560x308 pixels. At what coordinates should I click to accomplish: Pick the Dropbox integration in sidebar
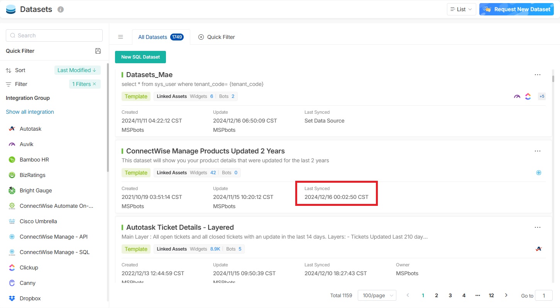tap(30, 298)
